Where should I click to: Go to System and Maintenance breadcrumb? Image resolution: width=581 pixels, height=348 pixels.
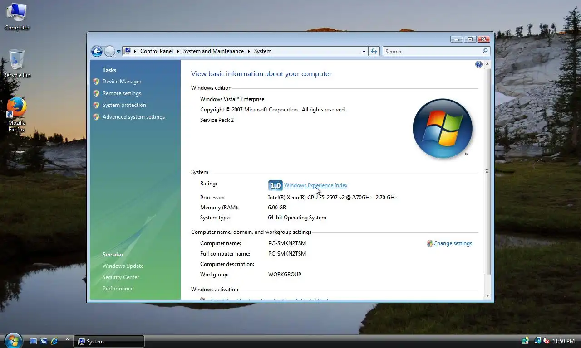(x=213, y=51)
